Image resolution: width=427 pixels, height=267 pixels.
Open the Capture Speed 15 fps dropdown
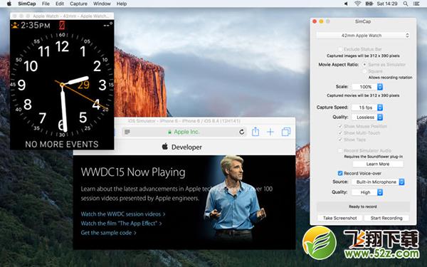click(367, 108)
